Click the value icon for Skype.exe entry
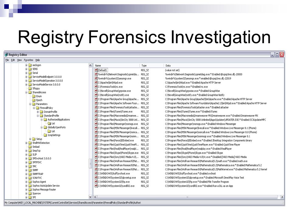Viewport: 292px width, 219px height. coord(96,153)
